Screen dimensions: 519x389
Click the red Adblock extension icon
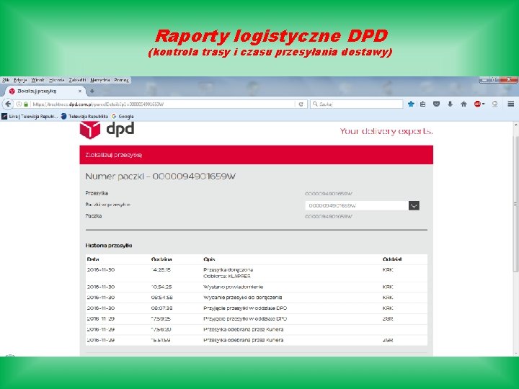coord(477,104)
